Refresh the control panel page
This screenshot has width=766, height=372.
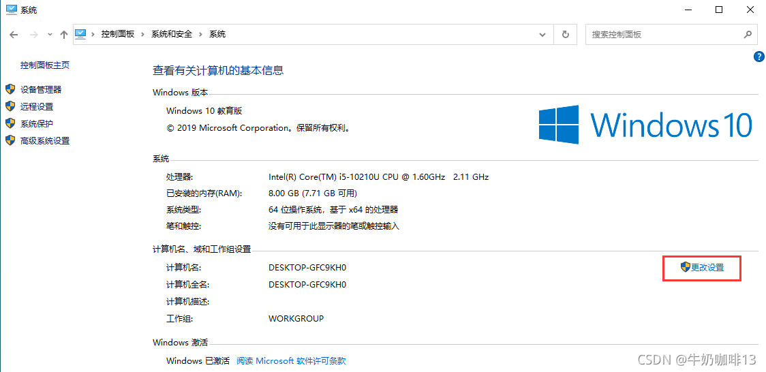tap(565, 35)
